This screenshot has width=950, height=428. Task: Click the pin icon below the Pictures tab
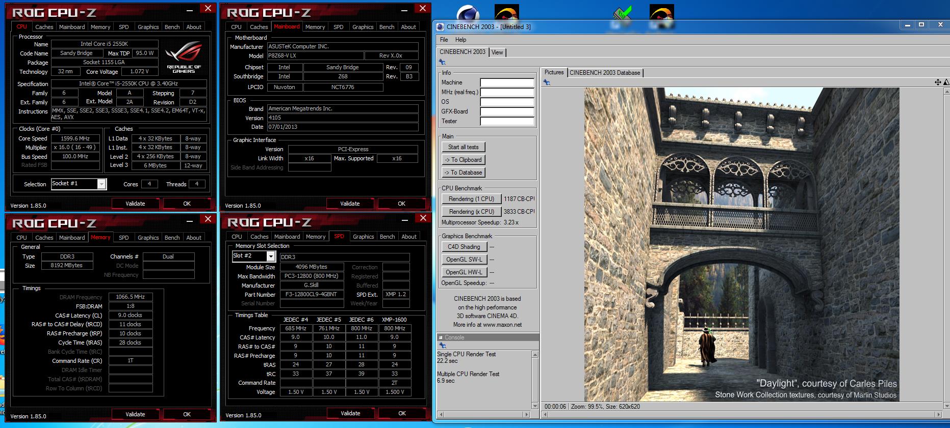547,82
